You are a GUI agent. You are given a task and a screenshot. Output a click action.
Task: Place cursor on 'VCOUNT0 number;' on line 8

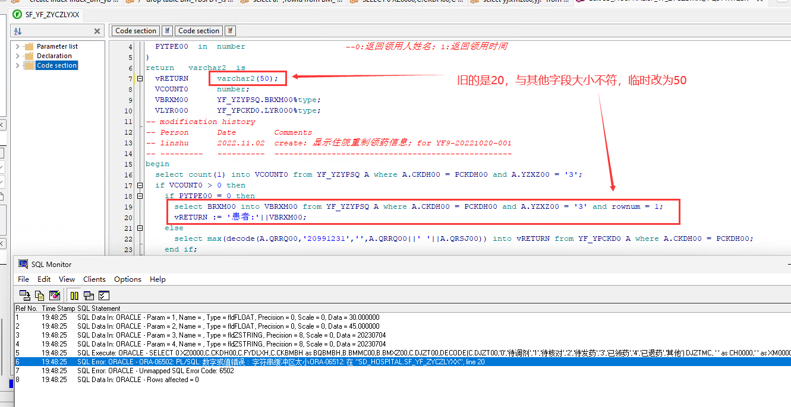tap(203, 89)
